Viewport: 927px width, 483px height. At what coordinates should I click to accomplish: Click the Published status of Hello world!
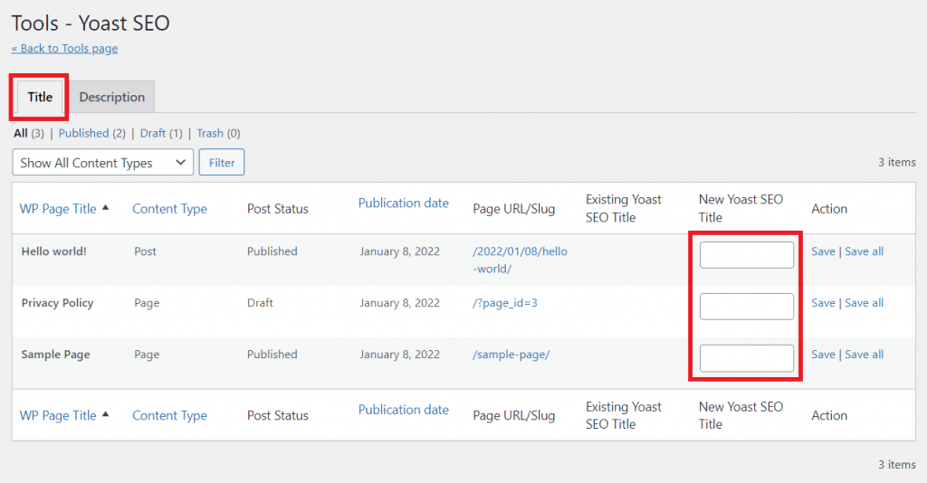(x=272, y=251)
